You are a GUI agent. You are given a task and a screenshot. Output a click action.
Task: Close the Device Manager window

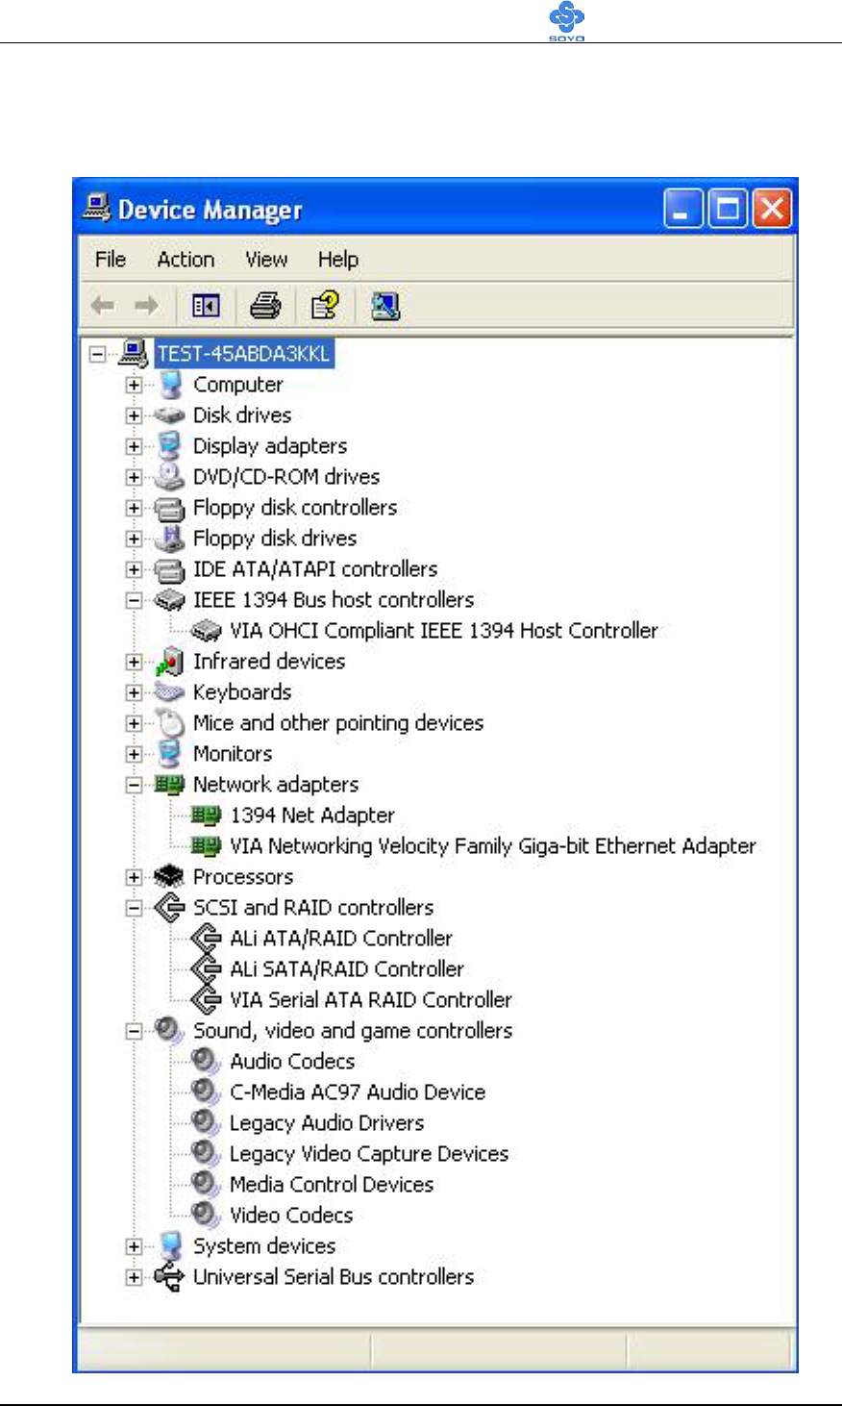[772, 209]
